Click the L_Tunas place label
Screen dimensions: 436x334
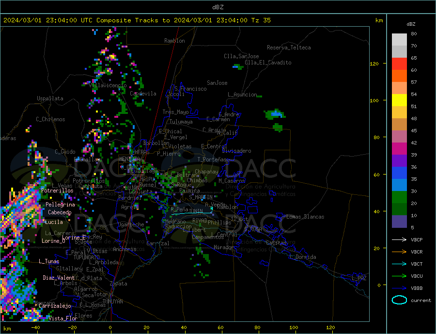[49, 261]
